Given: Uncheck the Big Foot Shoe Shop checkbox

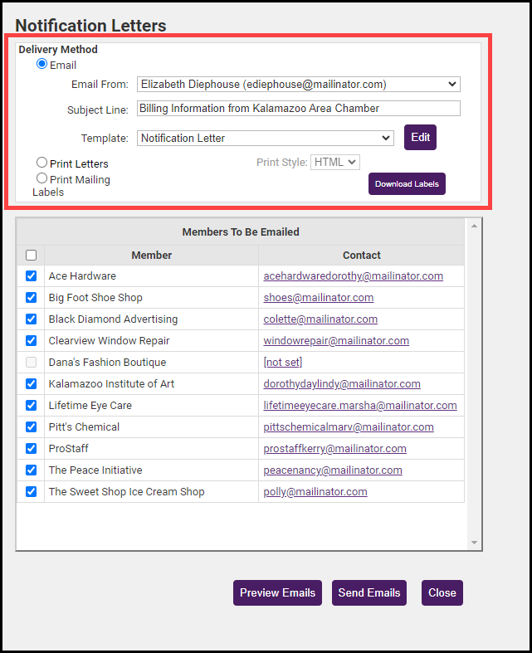Looking at the screenshot, I should coord(31,298).
